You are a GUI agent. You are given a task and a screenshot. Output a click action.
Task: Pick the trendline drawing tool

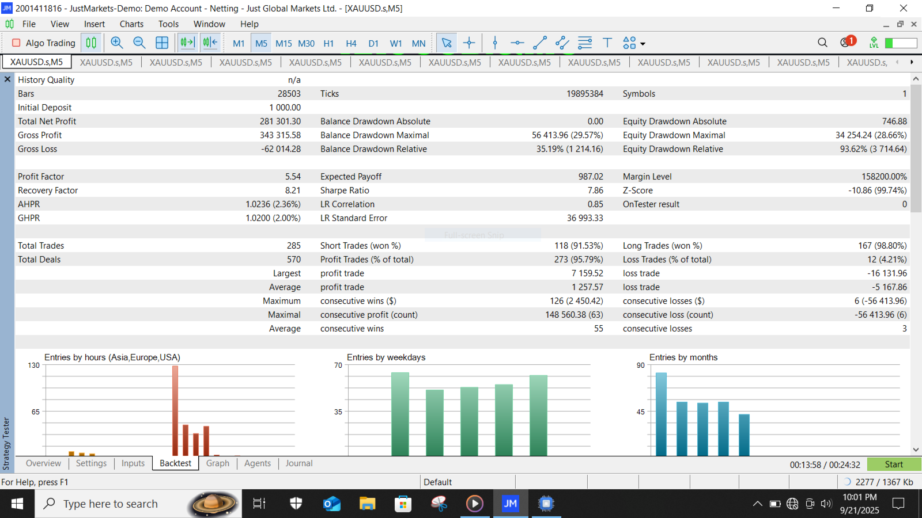coord(539,43)
